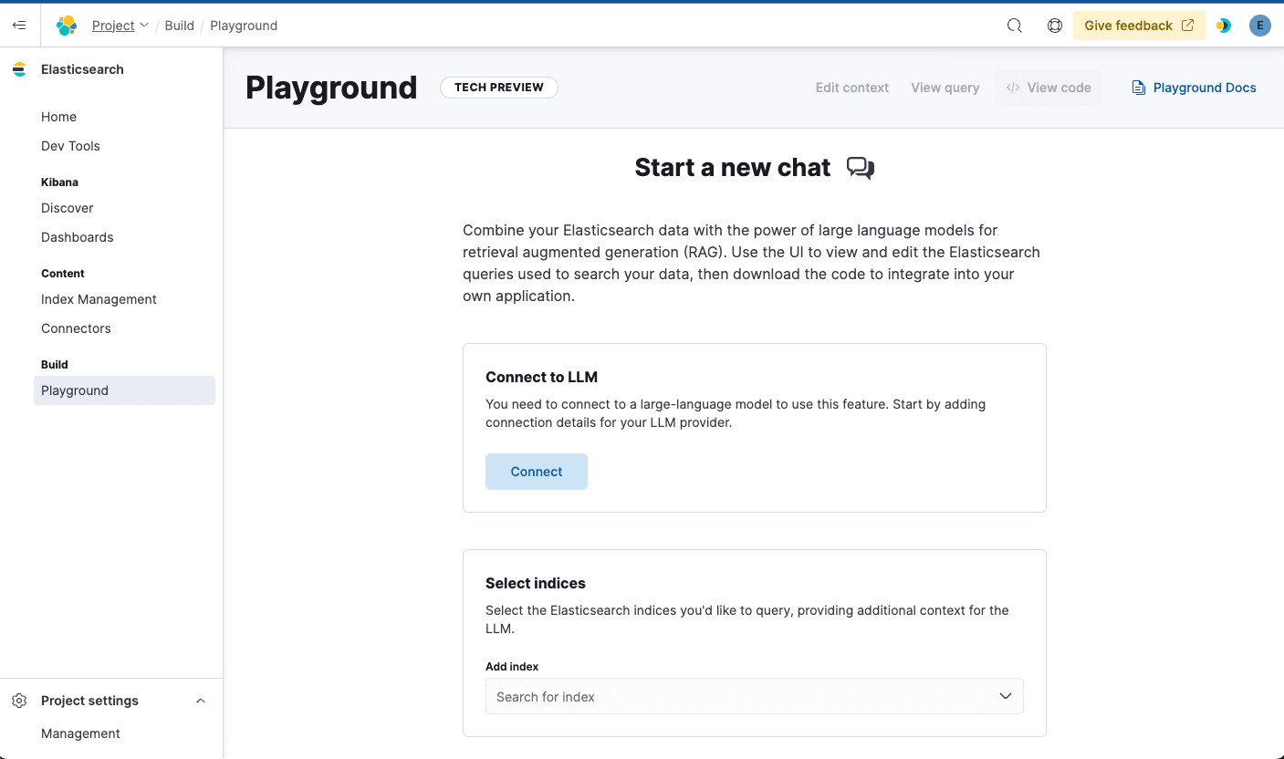Click Elasticsearch logo in sidebar

pos(19,69)
